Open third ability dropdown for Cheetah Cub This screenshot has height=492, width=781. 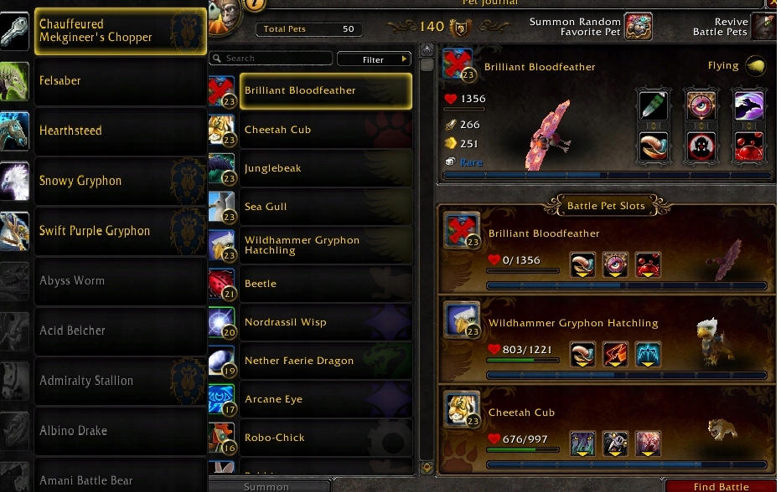tap(648, 443)
